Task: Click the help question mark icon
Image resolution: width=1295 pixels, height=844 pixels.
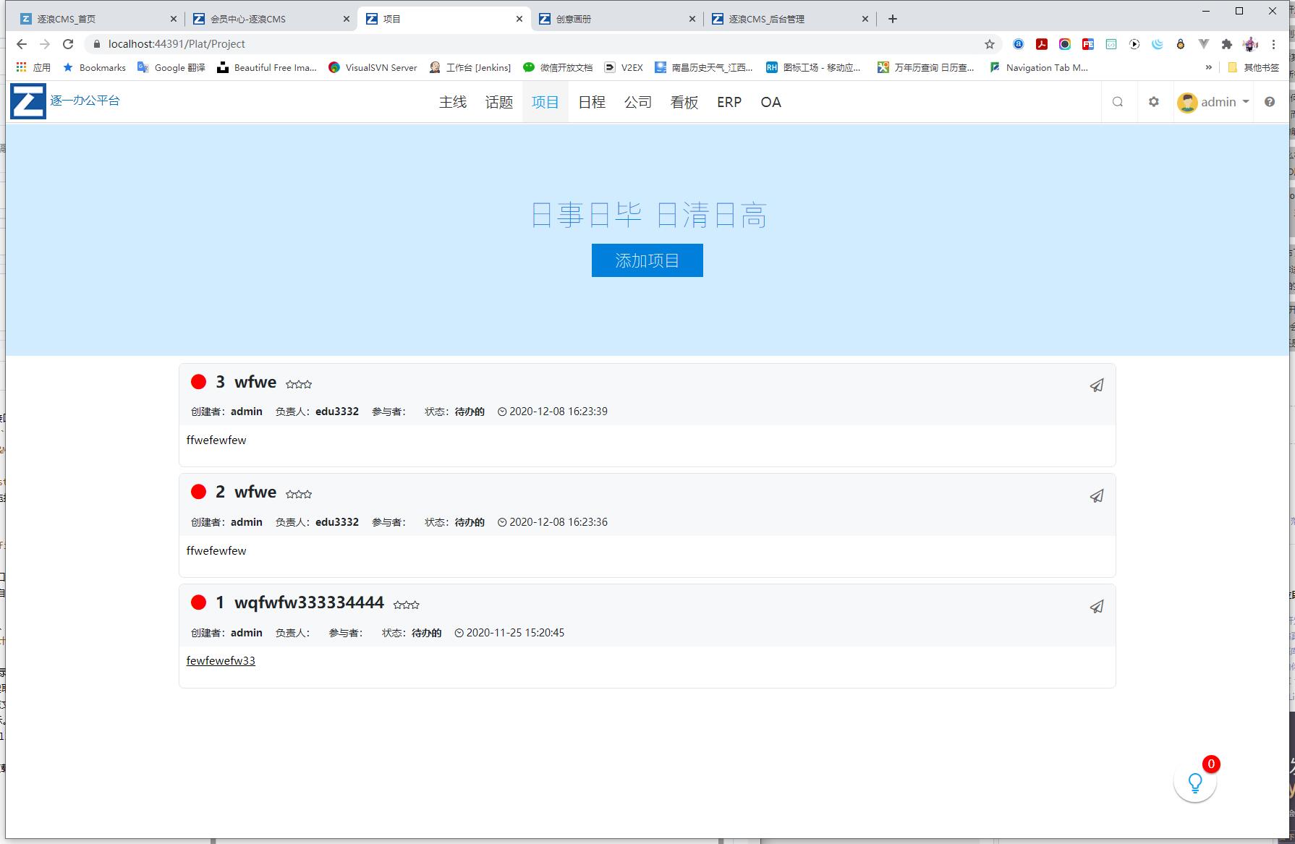Action: click(1270, 101)
